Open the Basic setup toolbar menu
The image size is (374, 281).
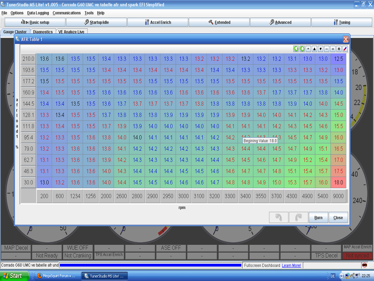(35, 22)
